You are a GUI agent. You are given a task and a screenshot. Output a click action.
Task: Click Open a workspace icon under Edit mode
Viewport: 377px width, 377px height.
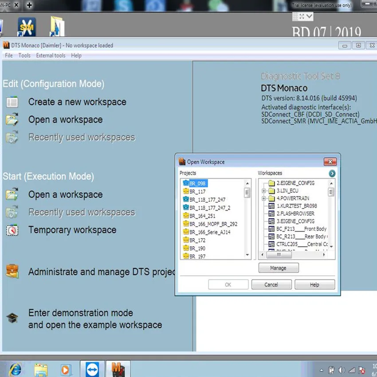click(12, 119)
